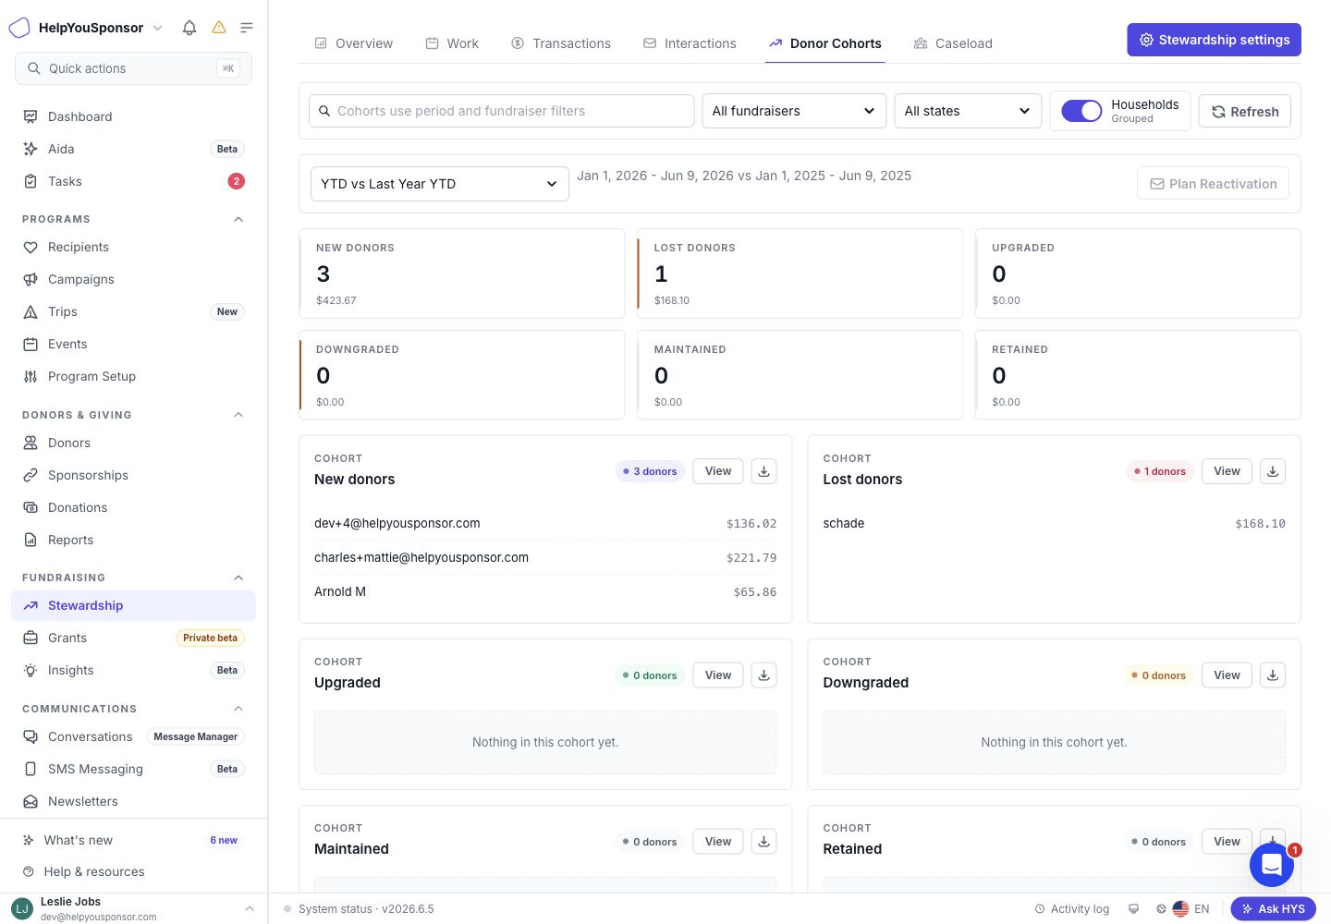This screenshot has width=1331, height=924.
Task: Collapse the Programs section
Action: coord(238,219)
